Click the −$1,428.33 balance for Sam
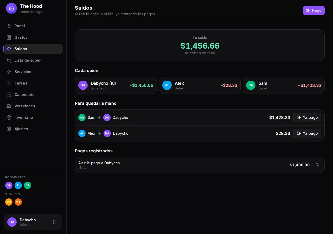This screenshot has width=333, height=234. (x=310, y=85)
